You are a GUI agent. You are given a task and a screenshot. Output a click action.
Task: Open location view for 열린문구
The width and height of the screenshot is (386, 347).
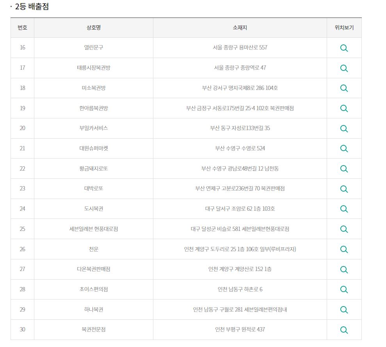point(344,48)
